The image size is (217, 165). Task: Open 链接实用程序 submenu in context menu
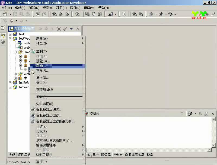pos(58,145)
